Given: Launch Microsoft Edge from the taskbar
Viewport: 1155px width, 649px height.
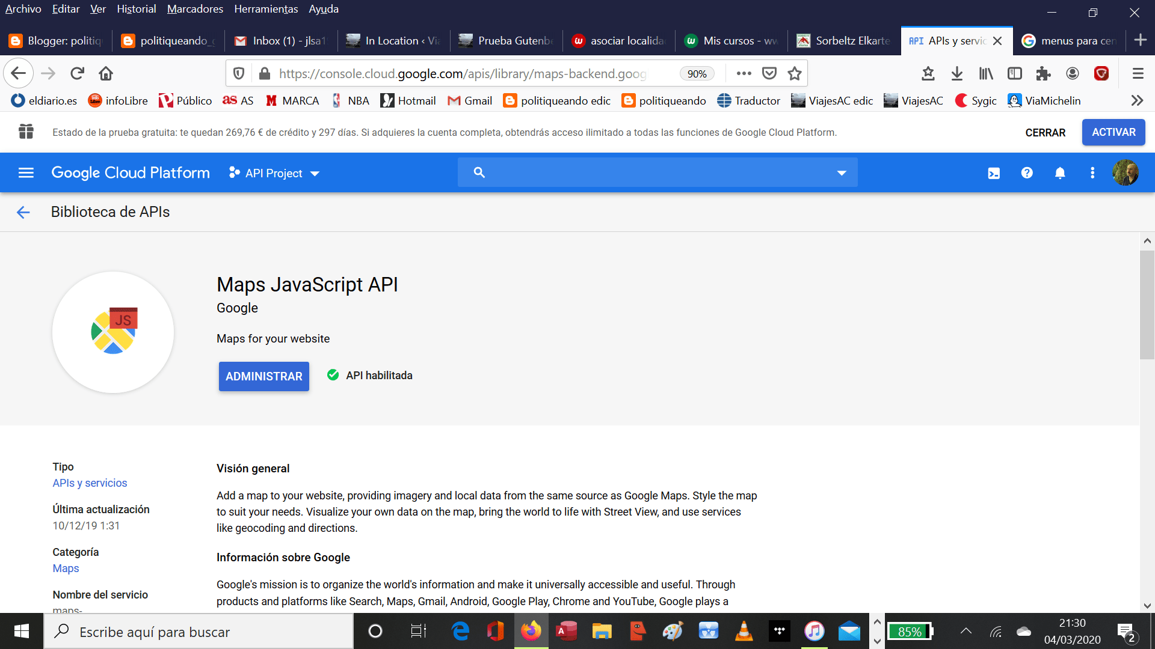Looking at the screenshot, I should point(461,631).
